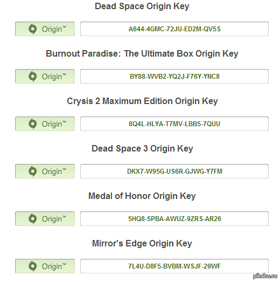Click the pikabu.ru watermark
Viewport: 280px width, 282px height.
pos(265,277)
